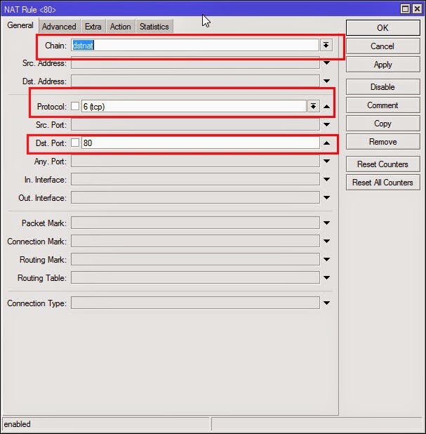Click the Chain input containing dstnat
426x434 pixels.
[195, 45]
